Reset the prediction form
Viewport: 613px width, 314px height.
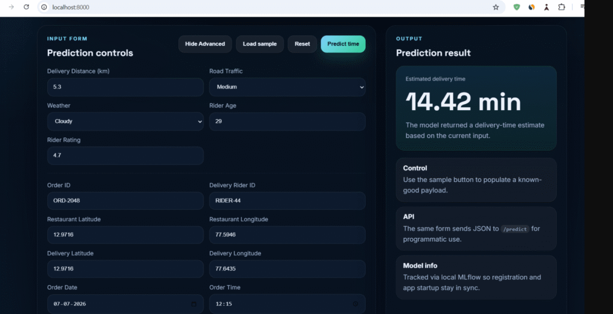[x=302, y=44]
